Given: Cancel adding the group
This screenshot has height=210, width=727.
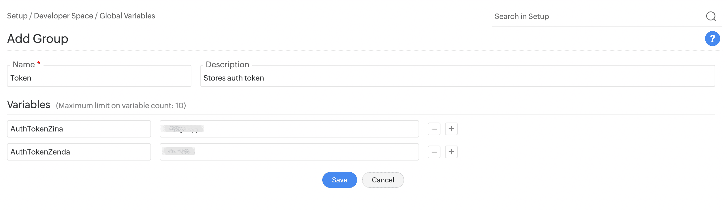Looking at the screenshot, I should [x=383, y=180].
